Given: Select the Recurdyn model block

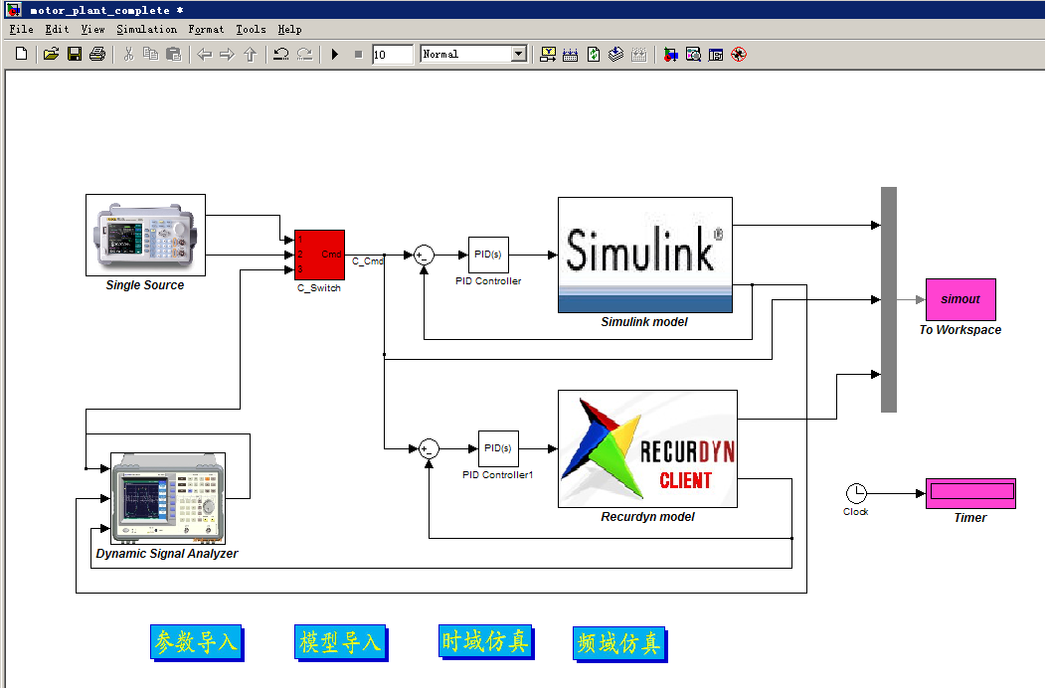Looking at the screenshot, I should pyautogui.click(x=647, y=448).
